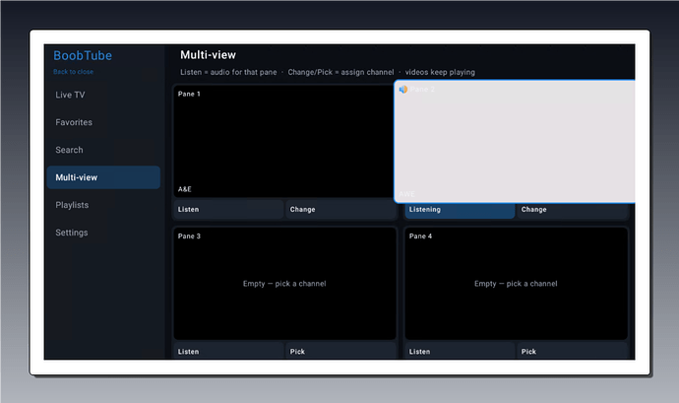Click the A&E channel label in Pane 1
679x403 pixels.
click(184, 189)
